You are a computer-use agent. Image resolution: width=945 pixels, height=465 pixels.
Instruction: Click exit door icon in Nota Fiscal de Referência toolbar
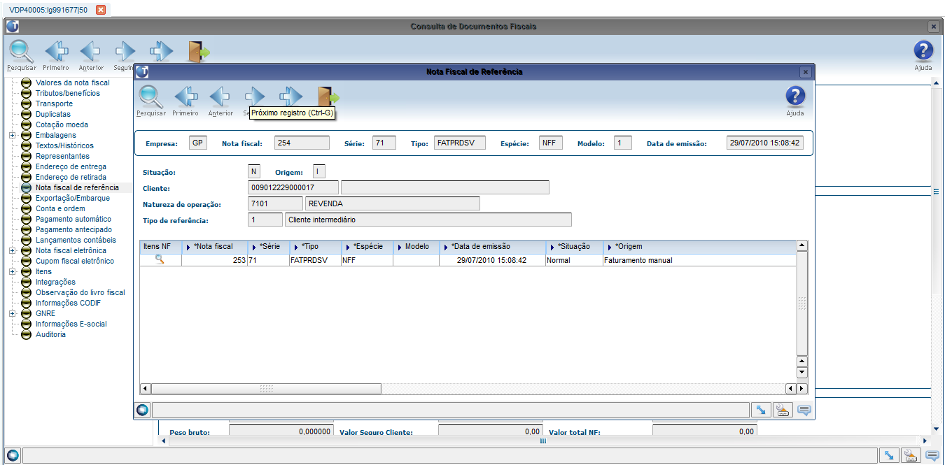[328, 96]
